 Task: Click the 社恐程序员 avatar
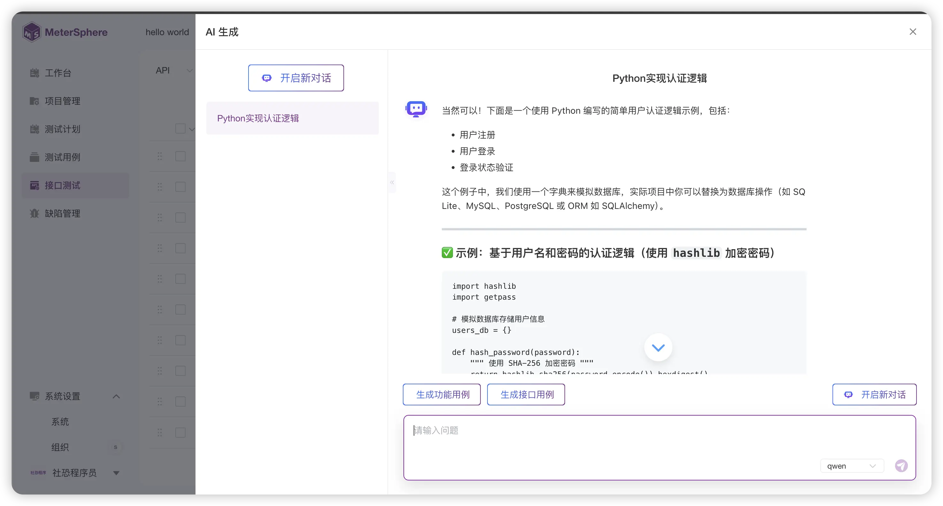pos(38,473)
